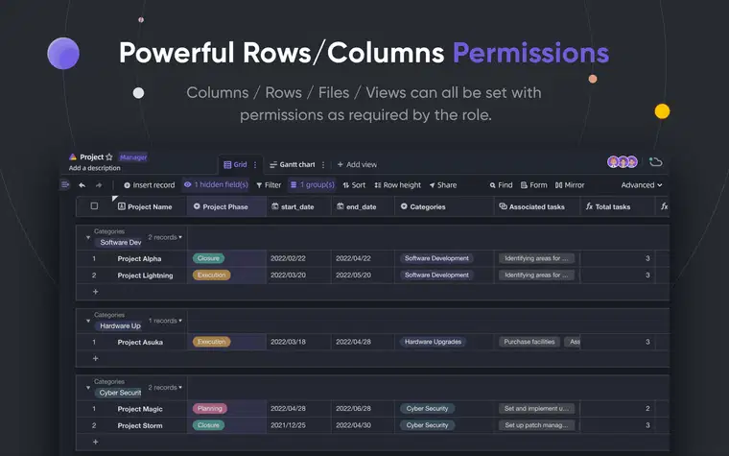Switch to the Grid view tab
Viewport: 729px width, 456px height.
coord(235,165)
